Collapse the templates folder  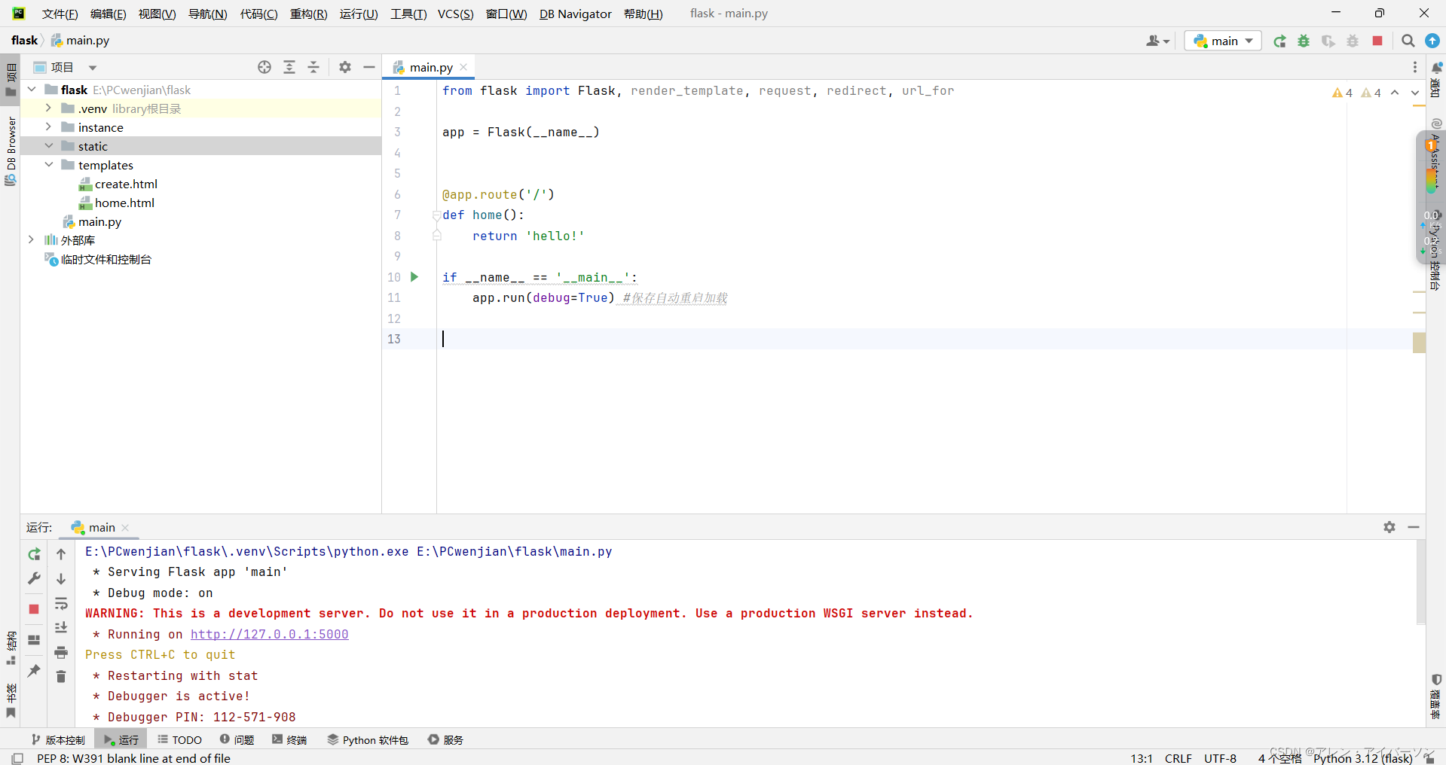tap(49, 165)
